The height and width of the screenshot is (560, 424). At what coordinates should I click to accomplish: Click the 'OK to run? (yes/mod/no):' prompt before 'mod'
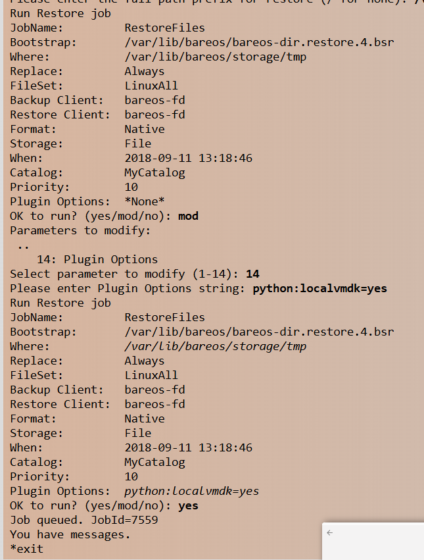click(91, 216)
